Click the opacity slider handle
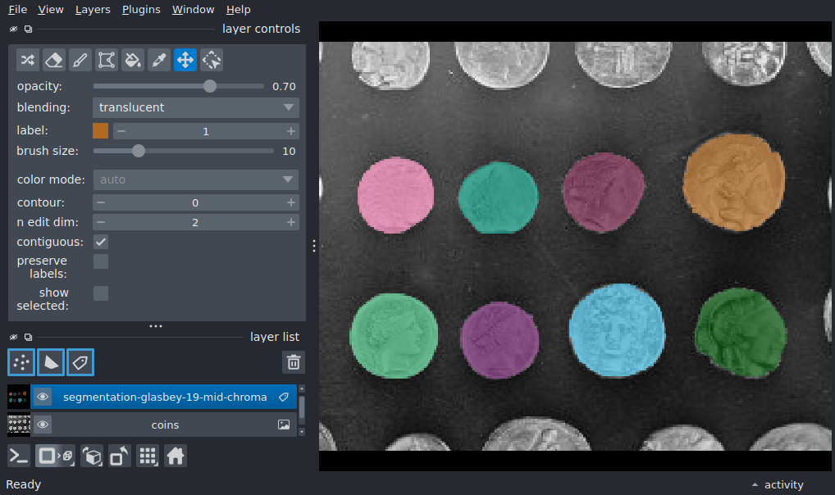The image size is (835, 495). [x=210, y=86]
